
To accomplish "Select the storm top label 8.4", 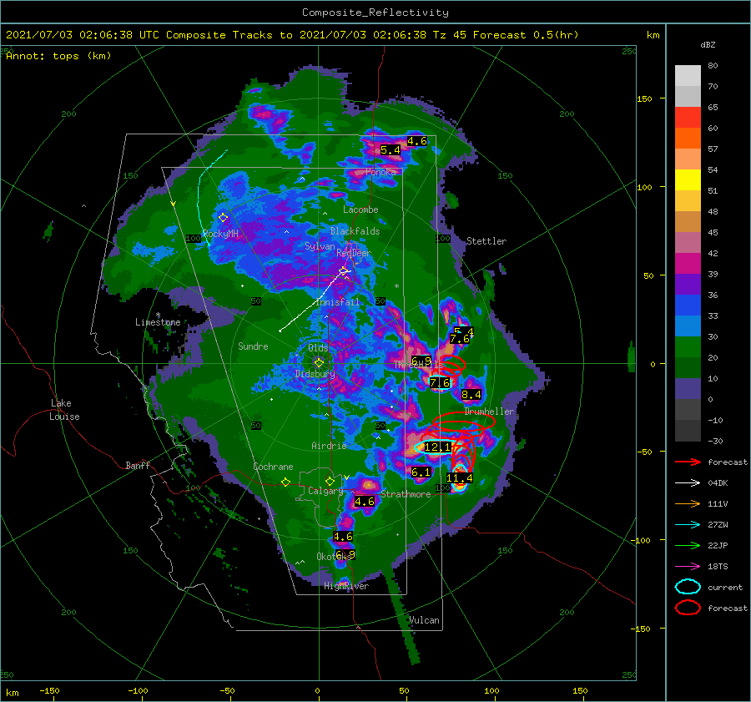I will 471,395.
